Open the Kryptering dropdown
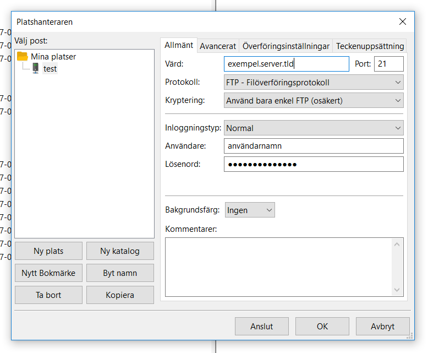The width and height of the screenshot is (428, 353). [x=314, y=101]
